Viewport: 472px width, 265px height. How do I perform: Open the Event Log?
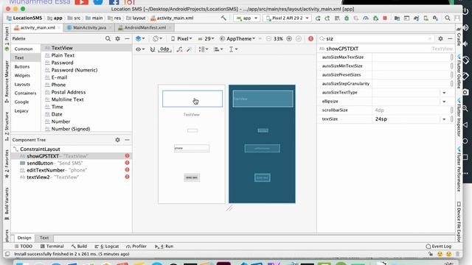click(x=438, y=247)
